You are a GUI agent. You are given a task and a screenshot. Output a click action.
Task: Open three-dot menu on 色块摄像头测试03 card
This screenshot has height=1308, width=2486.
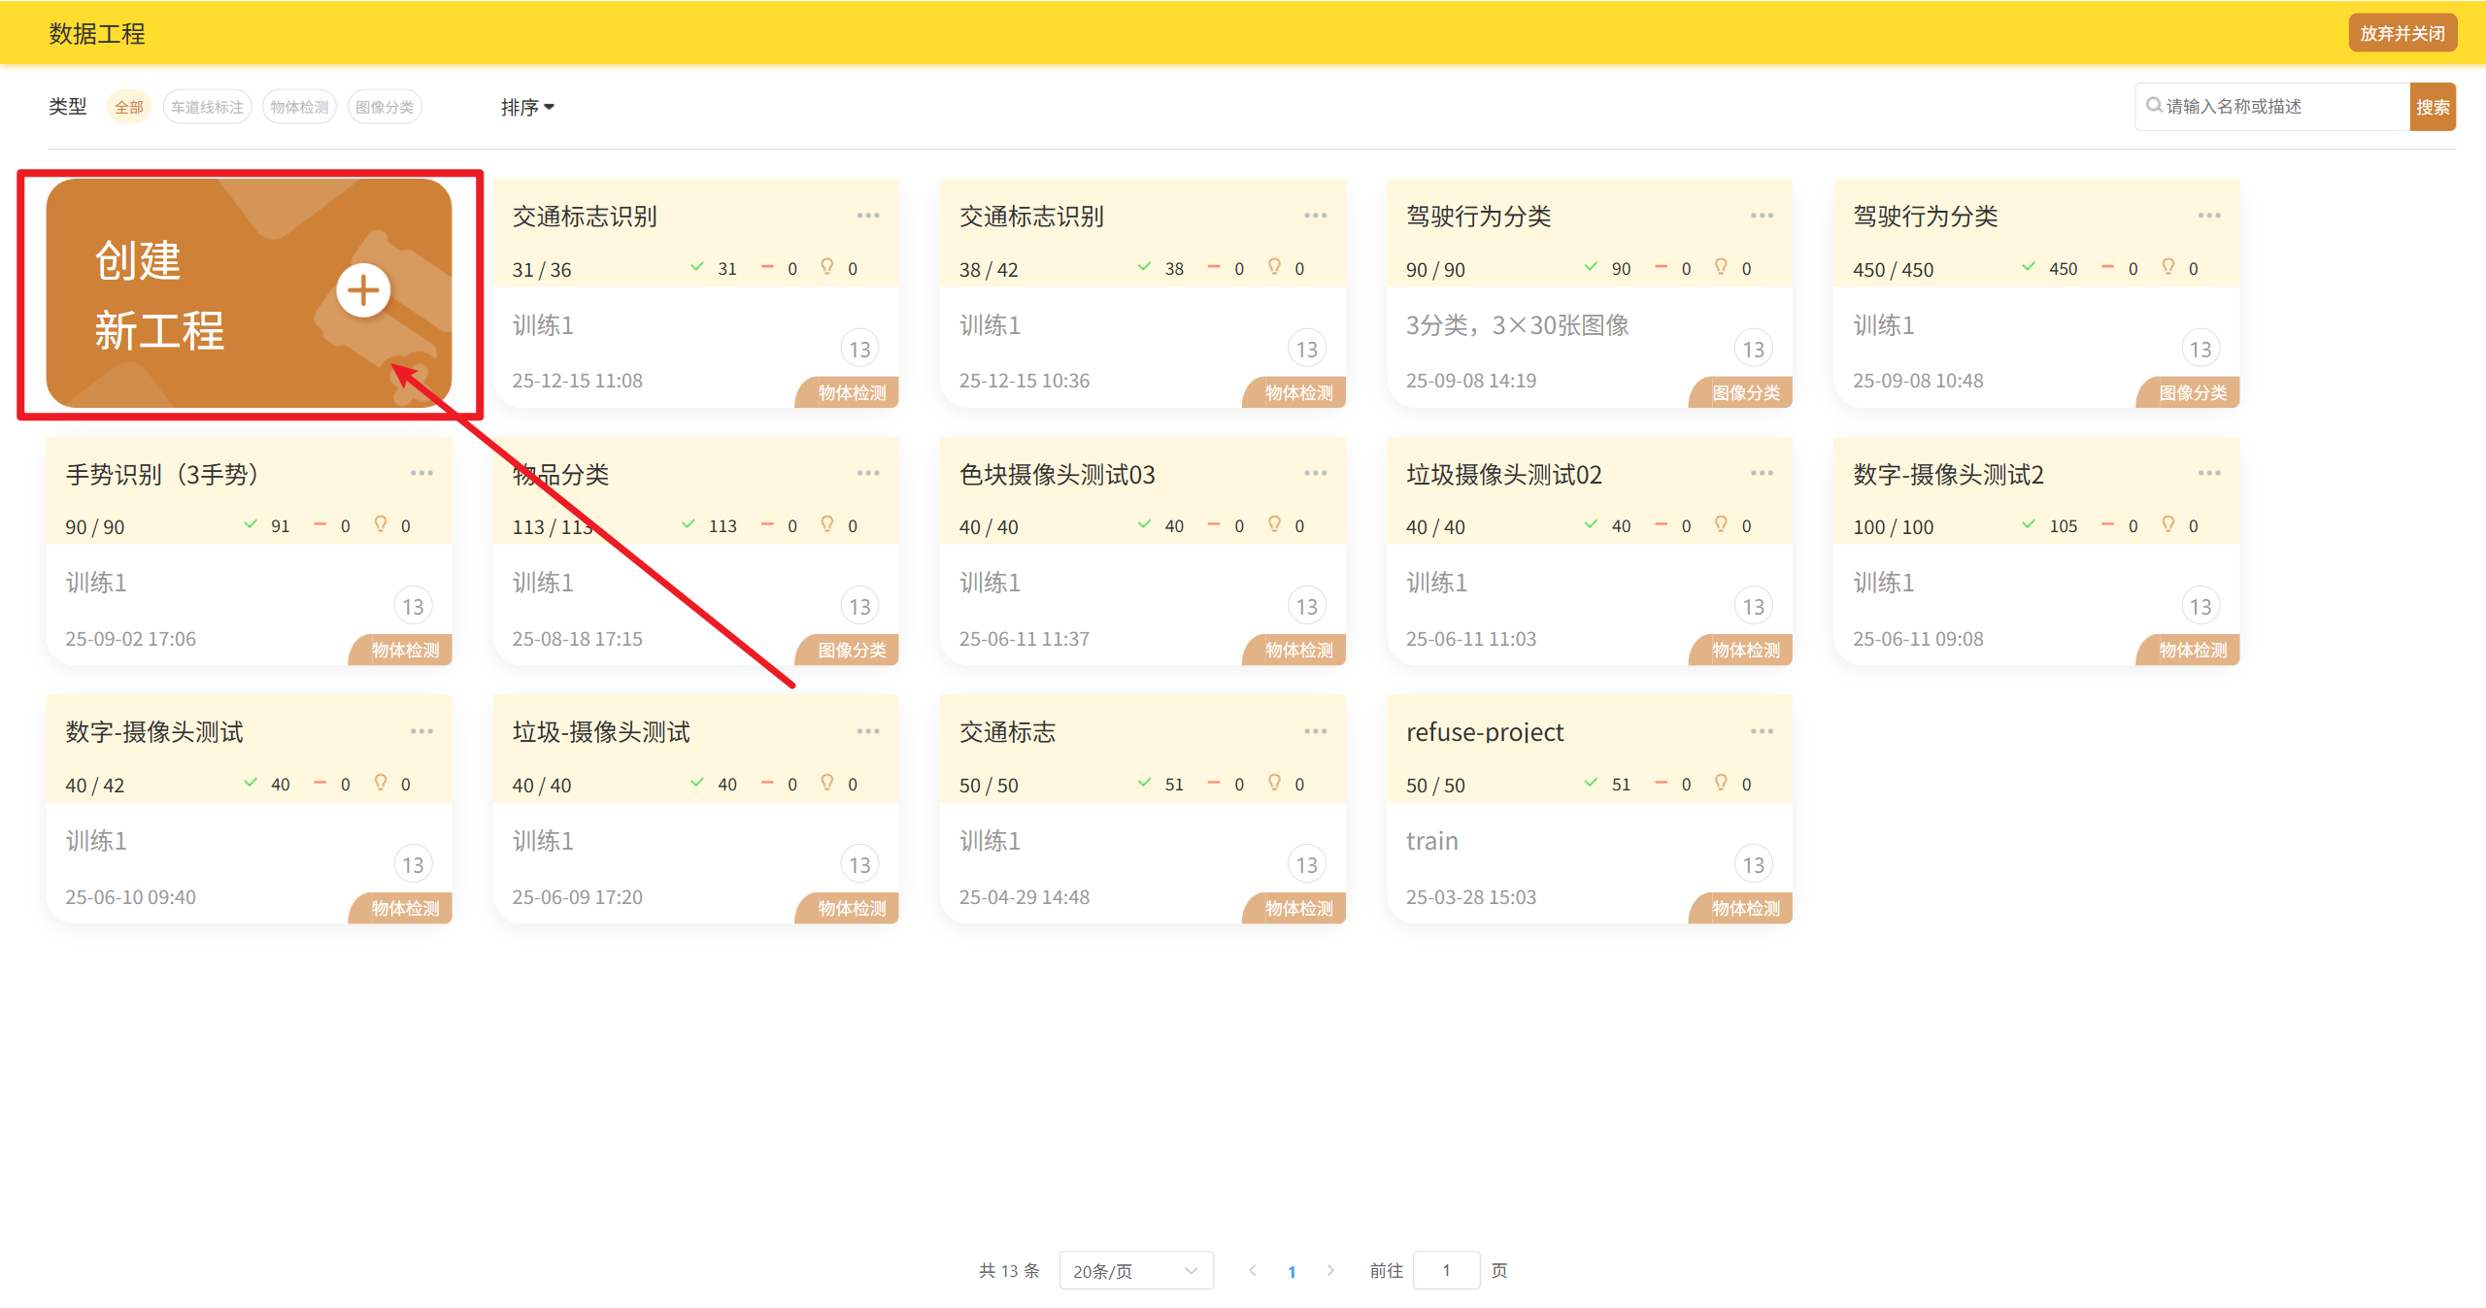1315,473
